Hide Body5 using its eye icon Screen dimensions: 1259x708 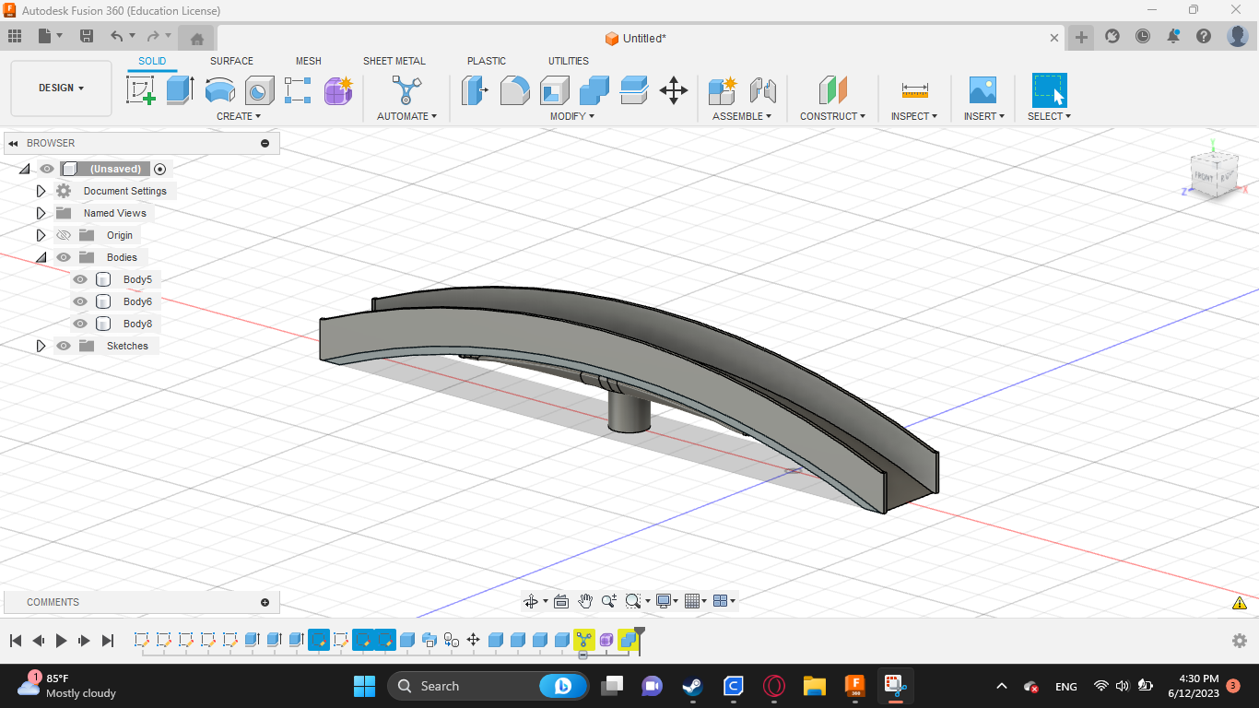pyautogui.click(x=80, y=279)
